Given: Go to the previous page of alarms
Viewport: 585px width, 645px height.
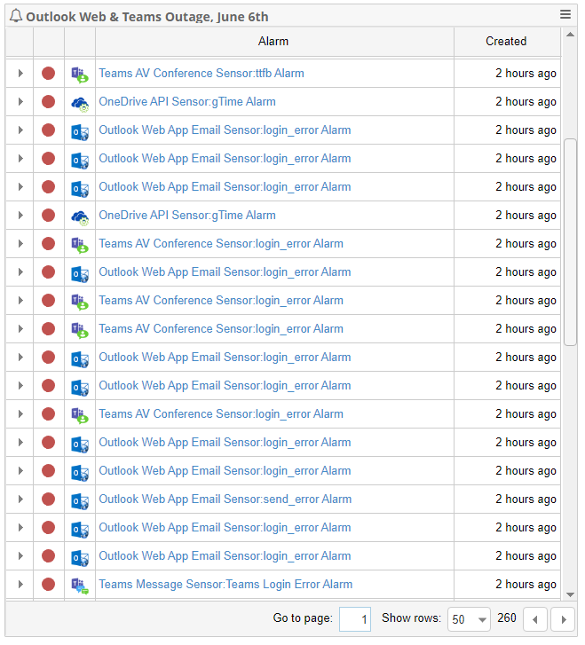Looking at the screenshot, I should click(534, 619).
